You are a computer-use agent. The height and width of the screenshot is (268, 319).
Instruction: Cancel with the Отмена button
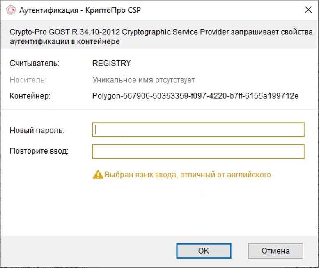pos(275,251)
